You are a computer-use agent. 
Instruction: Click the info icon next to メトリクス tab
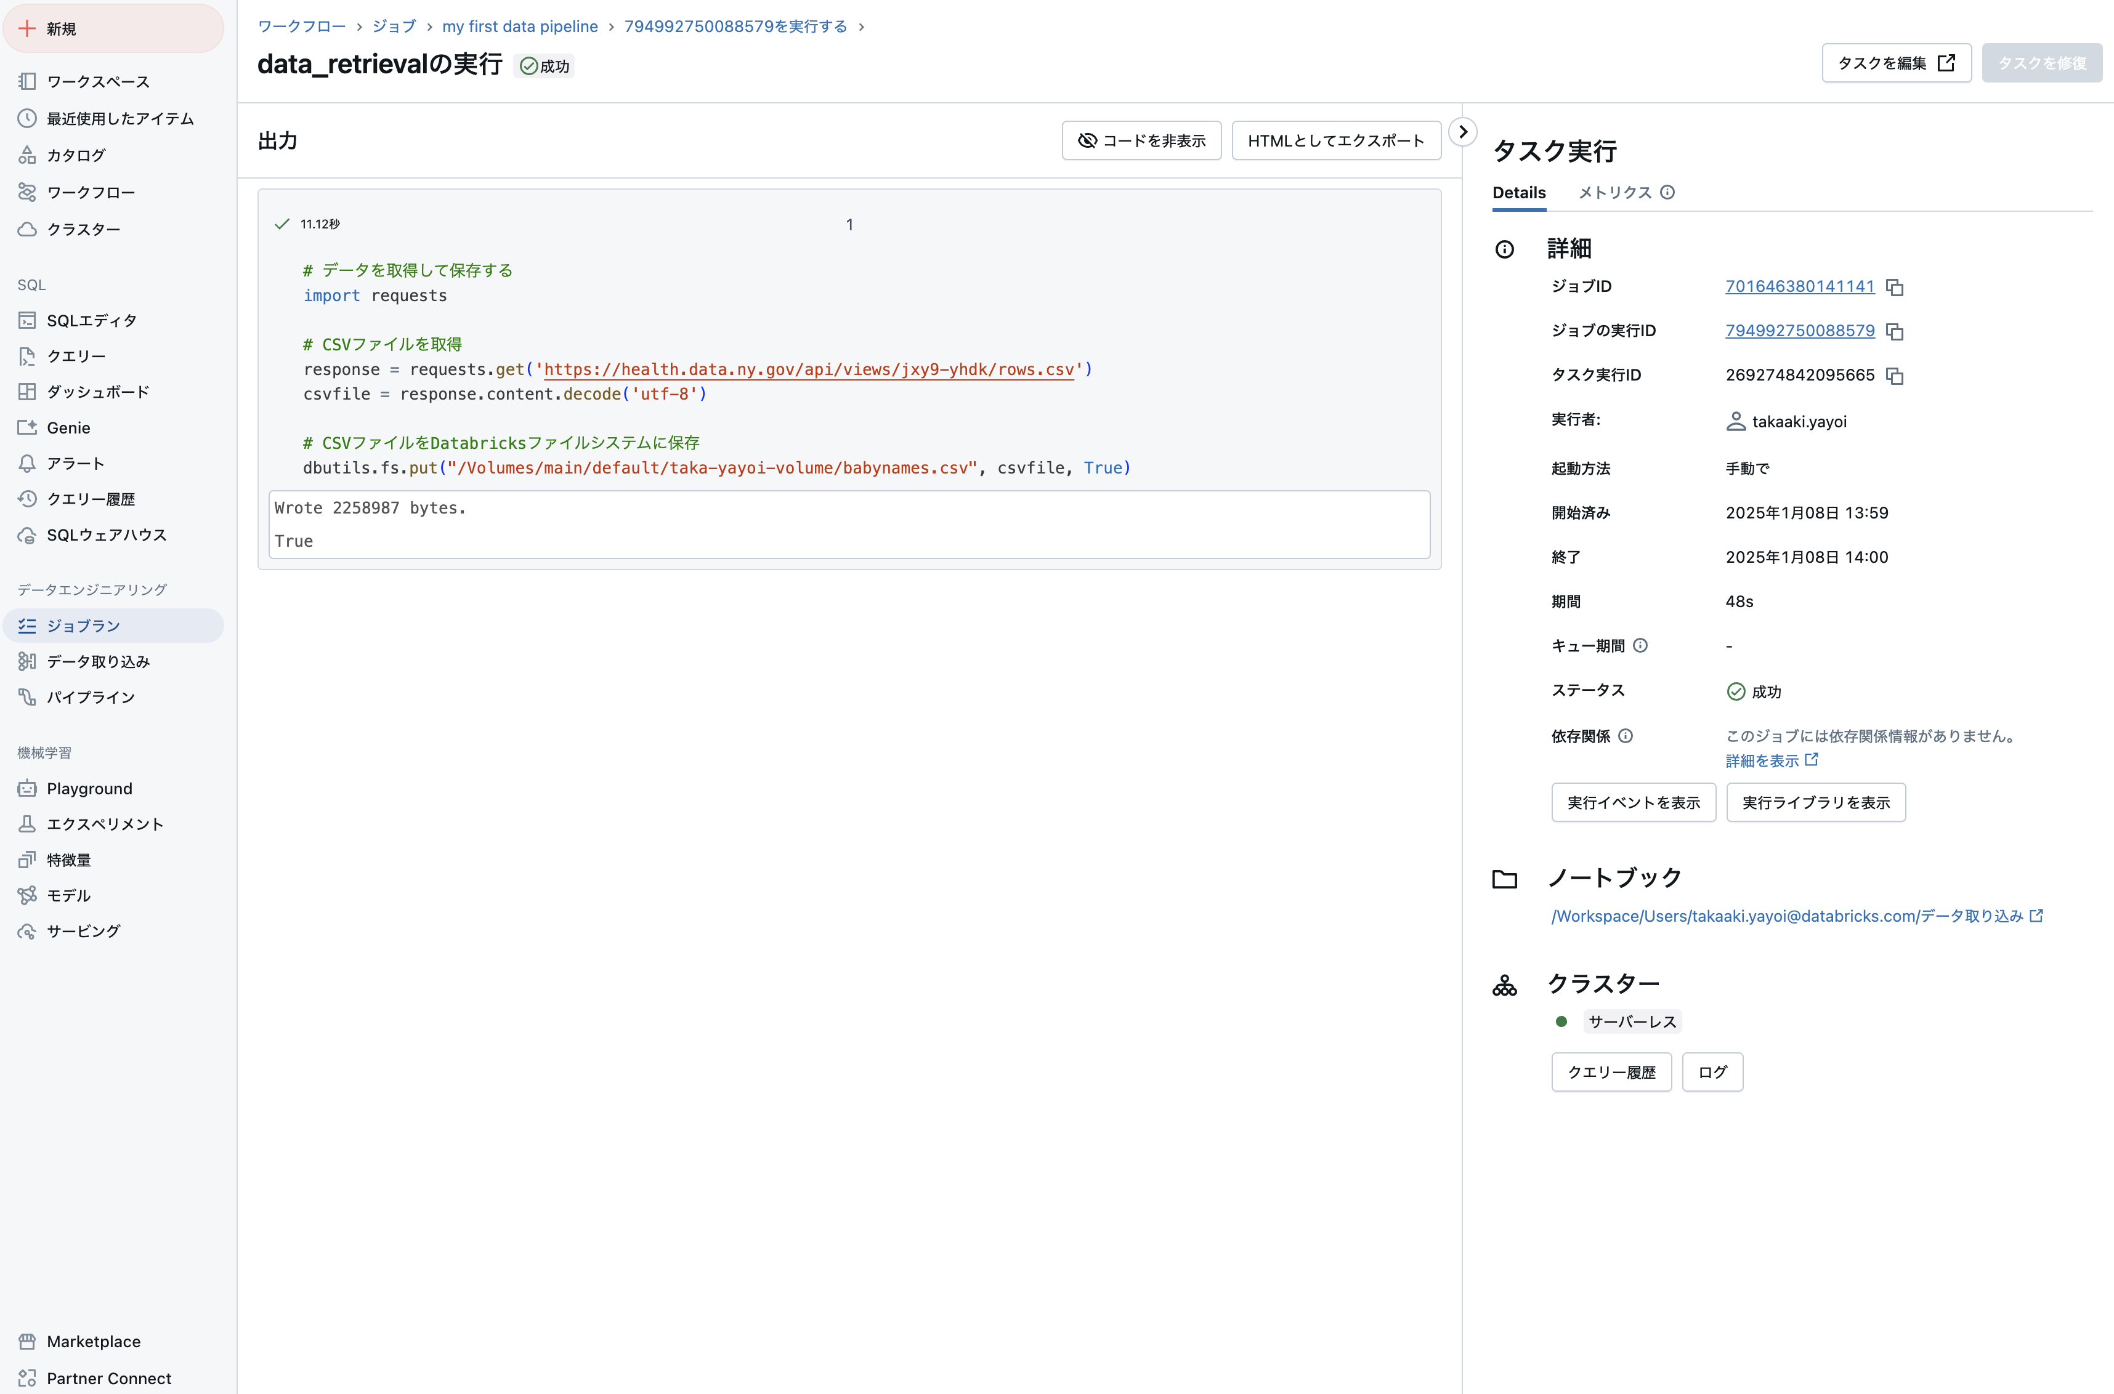coord(1667,192)
